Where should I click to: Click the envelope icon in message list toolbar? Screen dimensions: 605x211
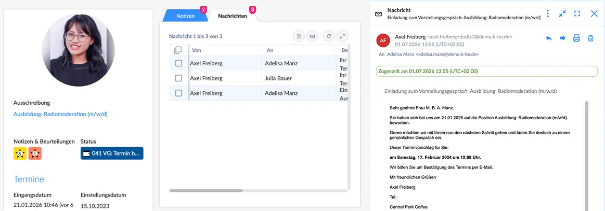(312, 36)
